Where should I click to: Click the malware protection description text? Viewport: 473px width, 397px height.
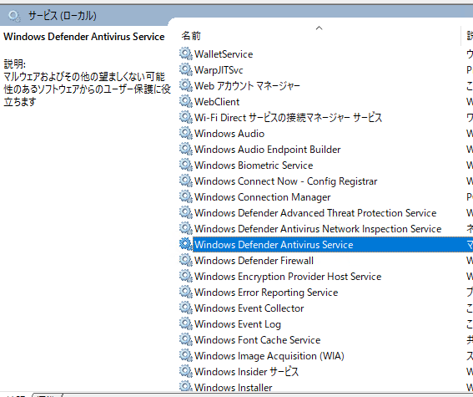88,89
